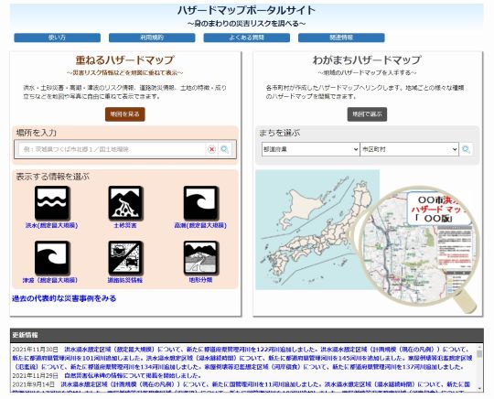Click the 更新情報 panel scrollbar
The width and height of the screenshot is (494, 399).
pyautogui.click(x=479, y=368)
